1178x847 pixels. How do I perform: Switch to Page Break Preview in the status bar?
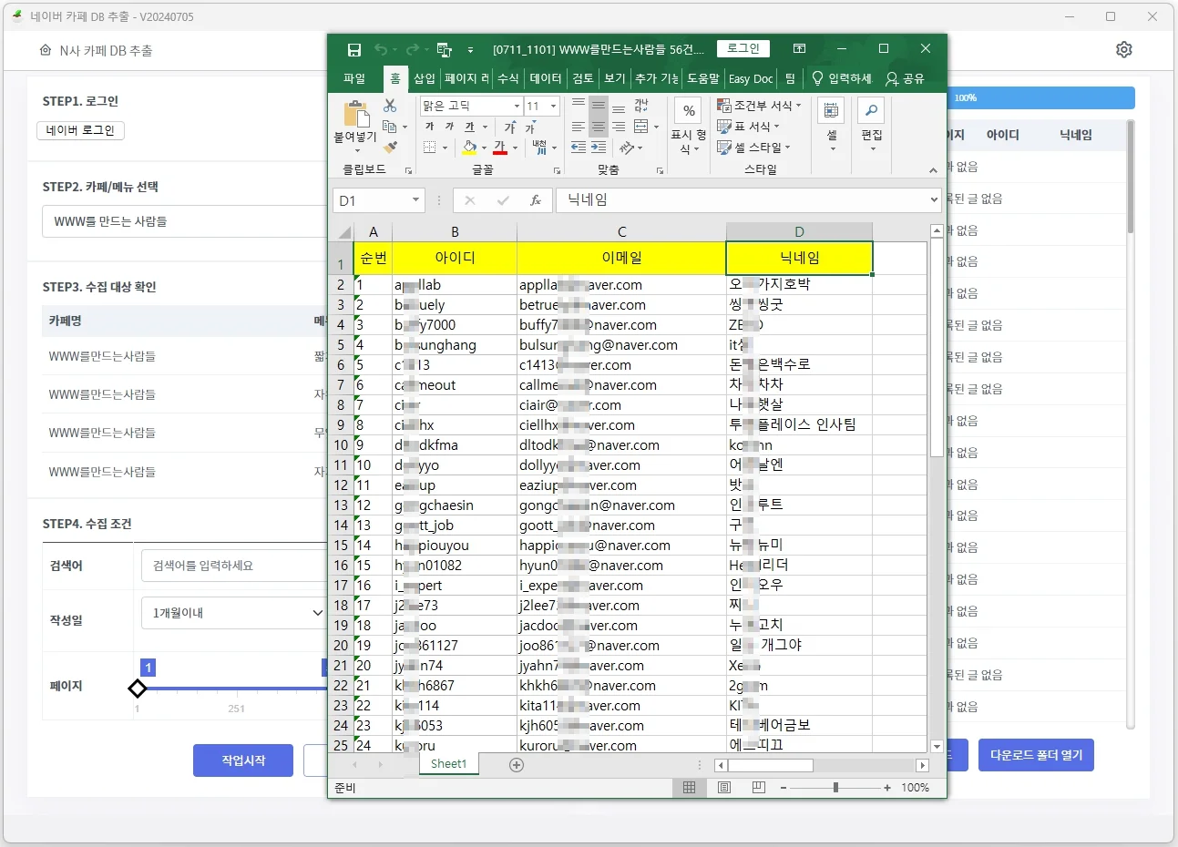pyautogui.click(x=759, y=788)
